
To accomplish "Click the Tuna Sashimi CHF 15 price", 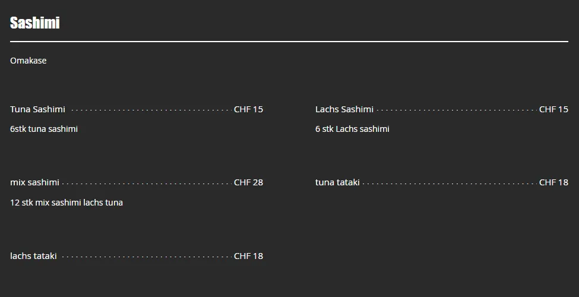I will point(248,109).
